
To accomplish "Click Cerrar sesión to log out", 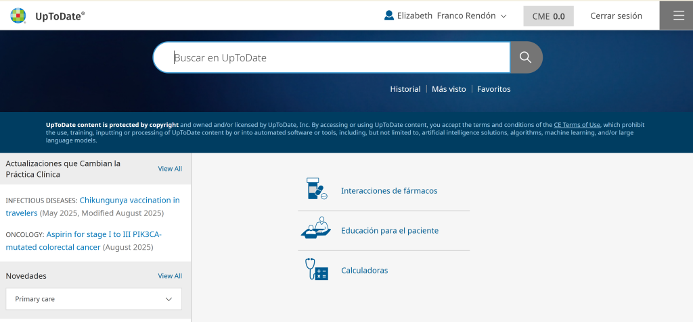I will (616, 16).
